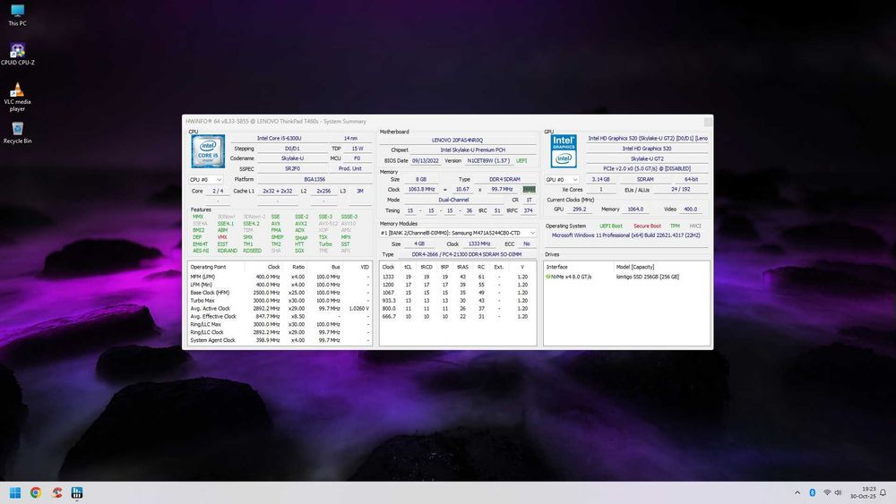The height and width of the screenshot is (504, 896).
Task: Open Wi-Fi network tray icon
Action: pos(827,492)
